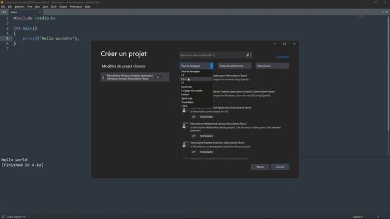Screen dimensions: 390x219
Task: Open the Tools menu in Sublime Text
Action: pos(54,7)
